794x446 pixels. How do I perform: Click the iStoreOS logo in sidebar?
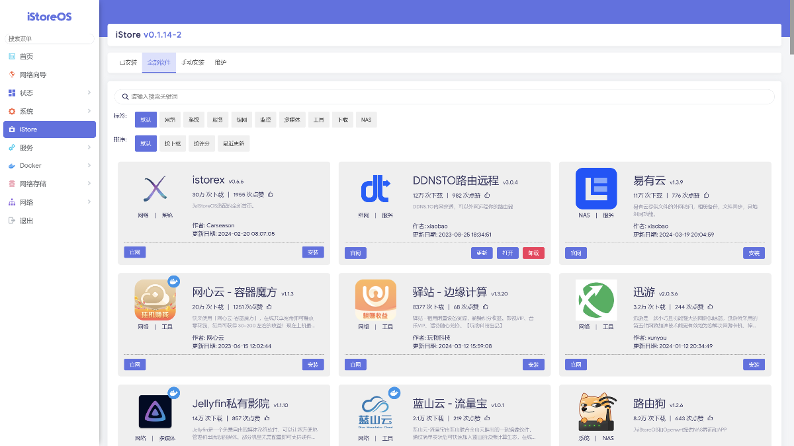tap(48, 15)
